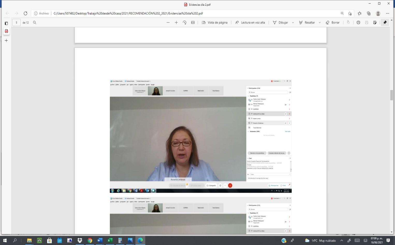Screen dimensions: 395x245
Task: Open the Favorites list
Action: tap(360, 13)
